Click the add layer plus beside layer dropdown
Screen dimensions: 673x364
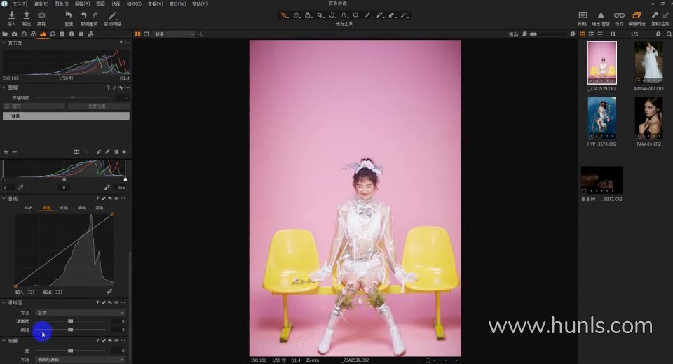click(200, 34)
